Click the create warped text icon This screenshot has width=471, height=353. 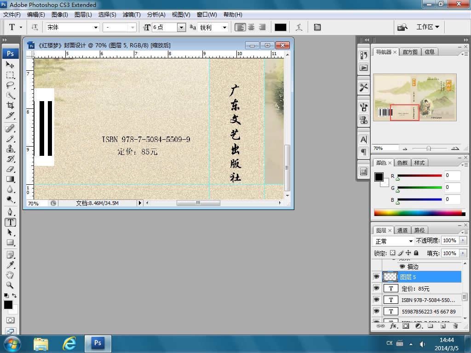(x=299, y=27)
